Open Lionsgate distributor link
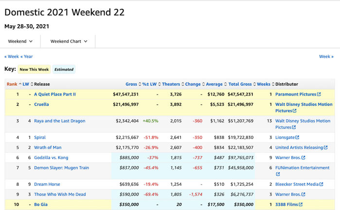 pos(285,137)
